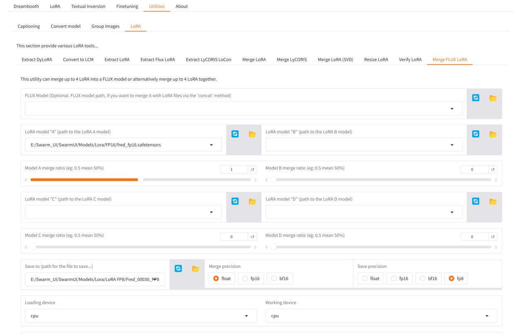
Task: Open the Merge LoRA (SVD) tab
Action: pos(336,60)
